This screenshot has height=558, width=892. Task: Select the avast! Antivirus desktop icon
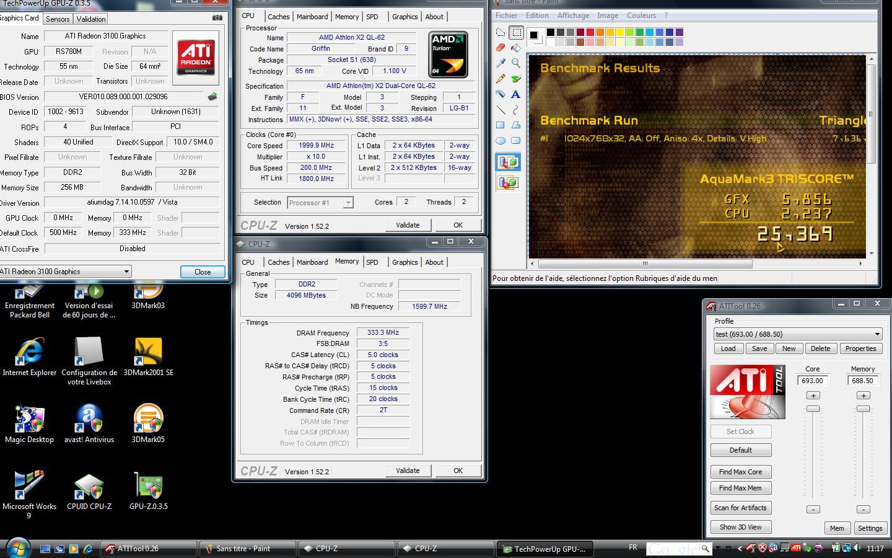tap(89, 424)
